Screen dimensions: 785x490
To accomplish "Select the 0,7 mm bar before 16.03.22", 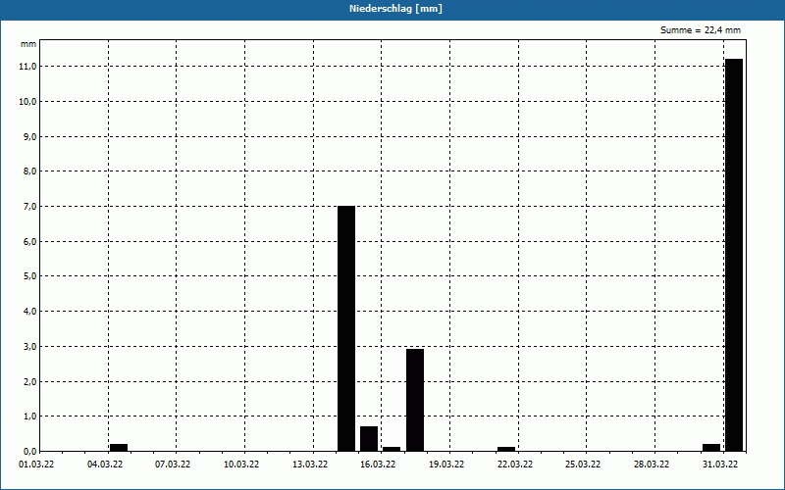I will [x=369, y=439].
